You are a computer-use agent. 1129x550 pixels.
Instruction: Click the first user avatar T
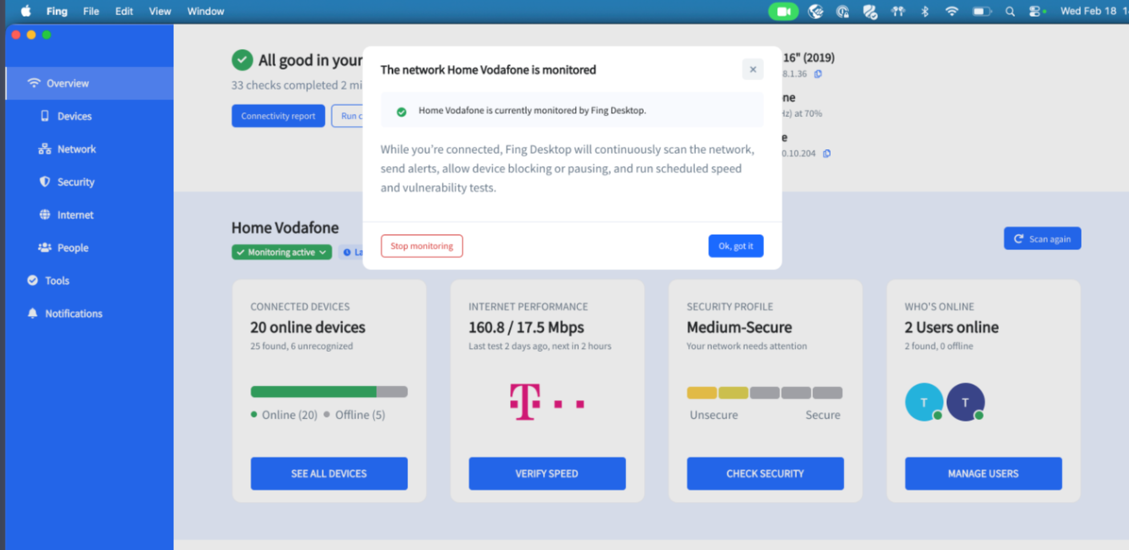(924, 402)
